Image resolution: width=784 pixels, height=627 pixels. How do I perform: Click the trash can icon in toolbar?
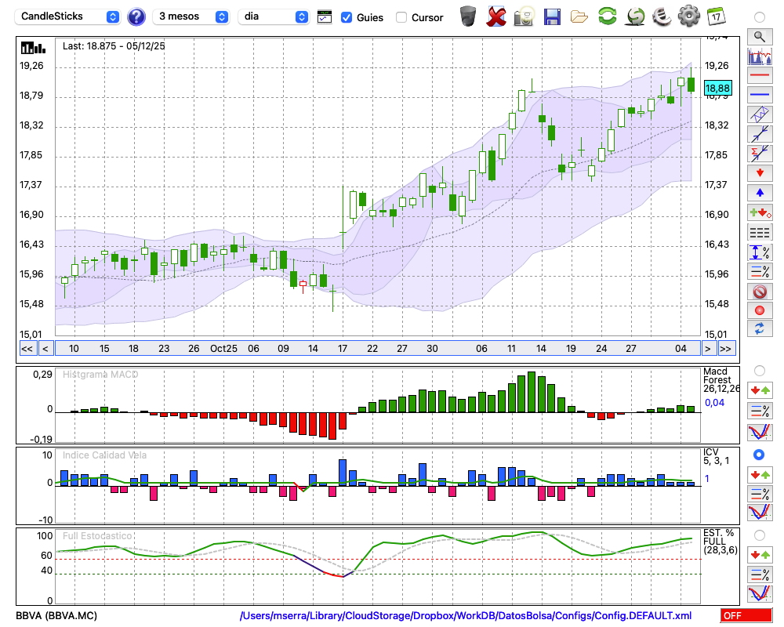[x=468, y=16]
